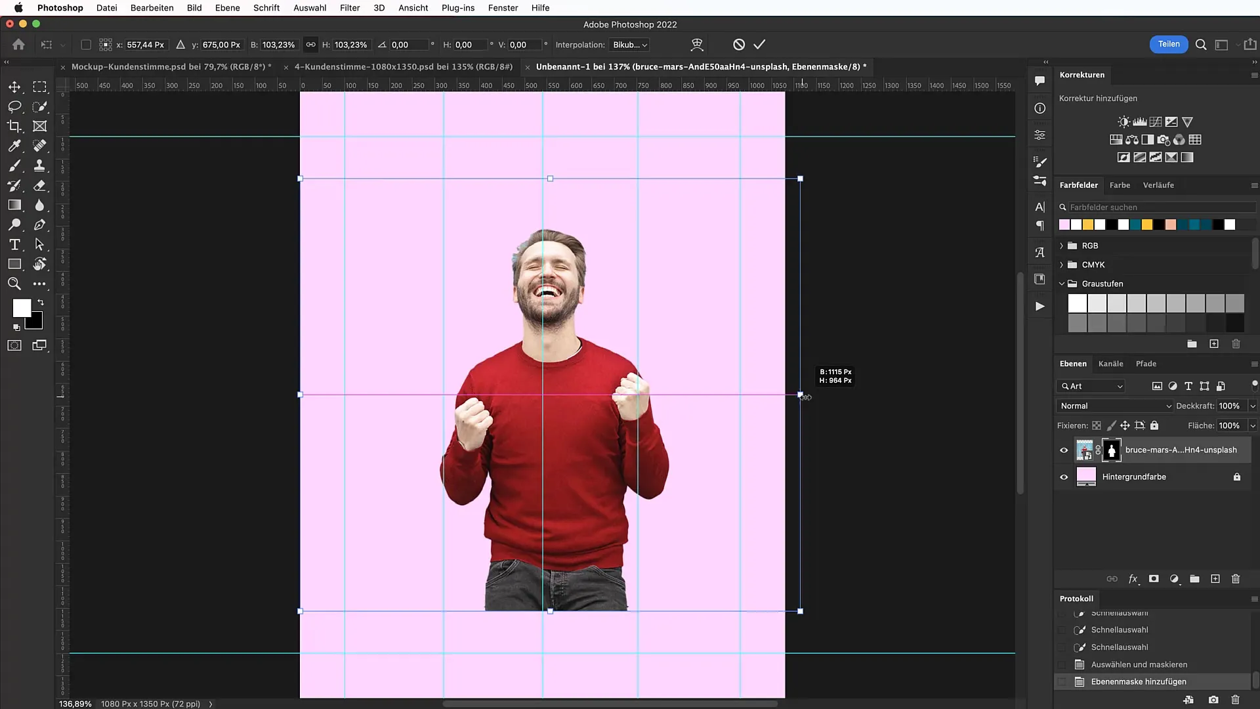
Task: Select the Crop tool
Action: click(x=14, y=126)
